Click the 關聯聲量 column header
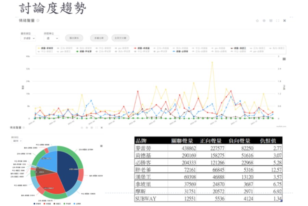Image resolution: width=308 pixels, height=206 pixels. 182,141
